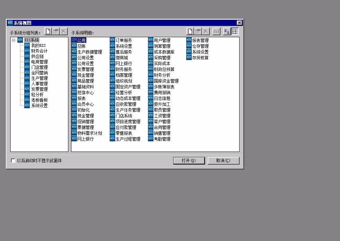Viewport: 340px width, 241px height.
Task: Collapse the KIS系统 tree node
Action: point(13,40)
